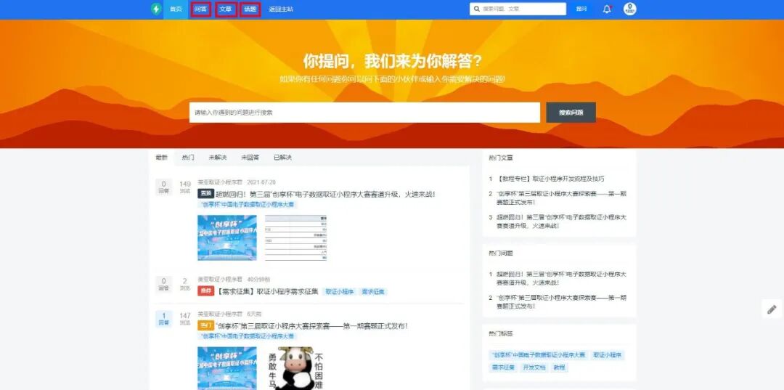Go to 首页 in the top navigation
This screenshot has width=784, height=390.
coord(176,9)
